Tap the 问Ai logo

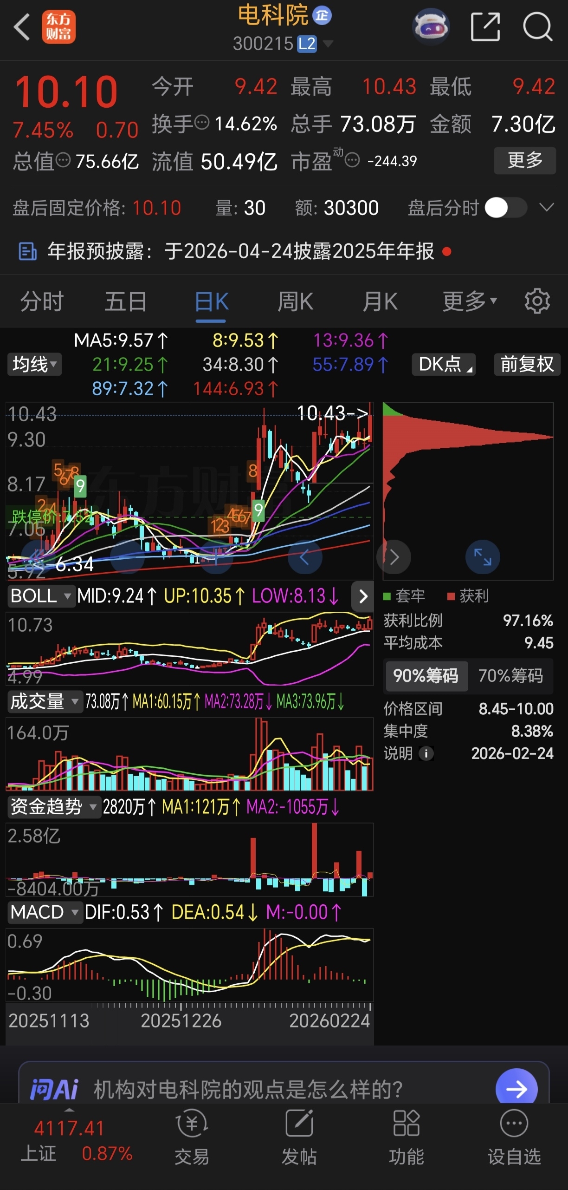[54, 1089]
